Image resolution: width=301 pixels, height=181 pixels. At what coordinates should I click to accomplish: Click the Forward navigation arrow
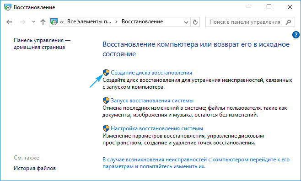tap(23, 22)
